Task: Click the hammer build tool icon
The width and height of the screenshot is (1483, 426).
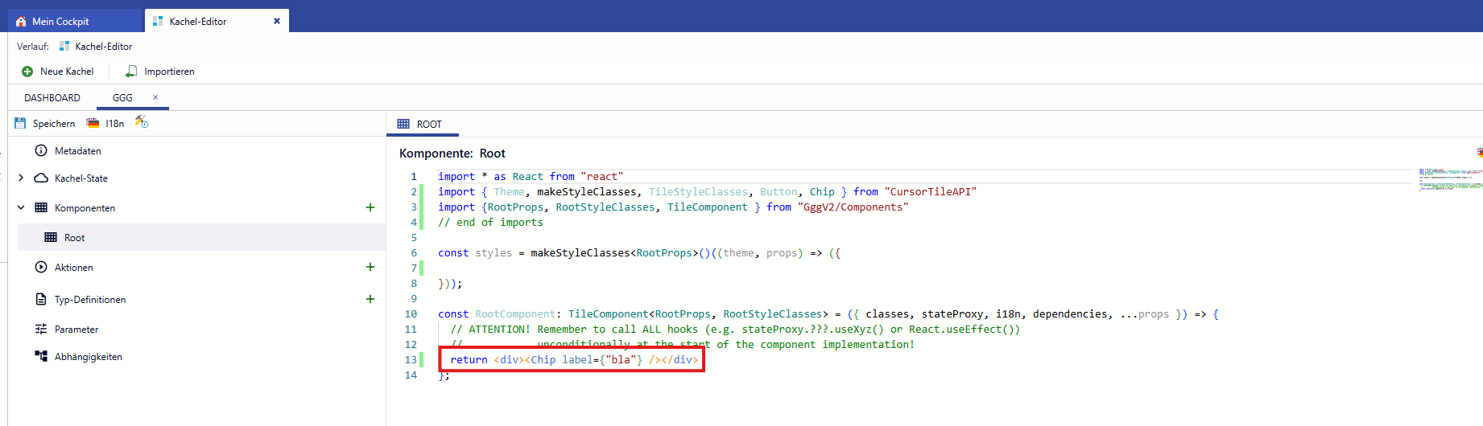Action: click(x=142, y=121)
